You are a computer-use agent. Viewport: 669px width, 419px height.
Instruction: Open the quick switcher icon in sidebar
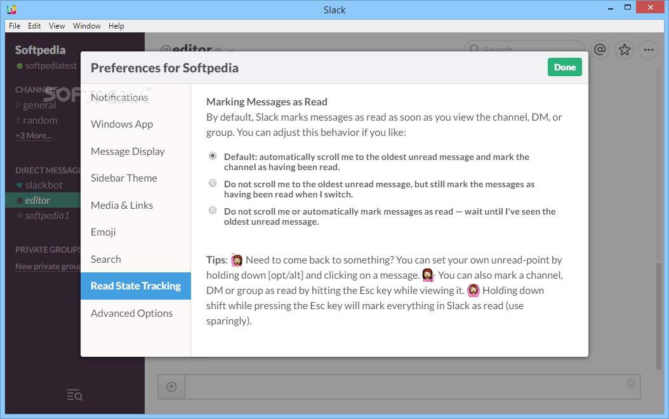[x=75, y=395]
